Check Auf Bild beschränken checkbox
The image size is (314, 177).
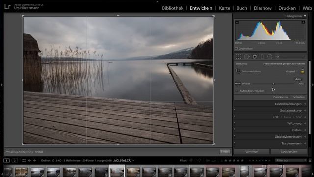point(237,91)
